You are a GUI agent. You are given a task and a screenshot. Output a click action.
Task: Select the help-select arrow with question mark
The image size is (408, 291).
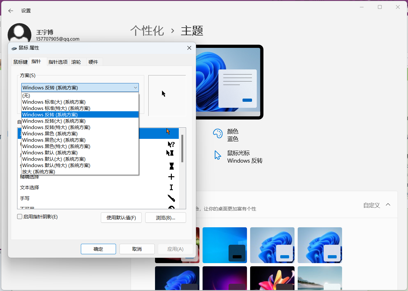click(x=171, y=144)
